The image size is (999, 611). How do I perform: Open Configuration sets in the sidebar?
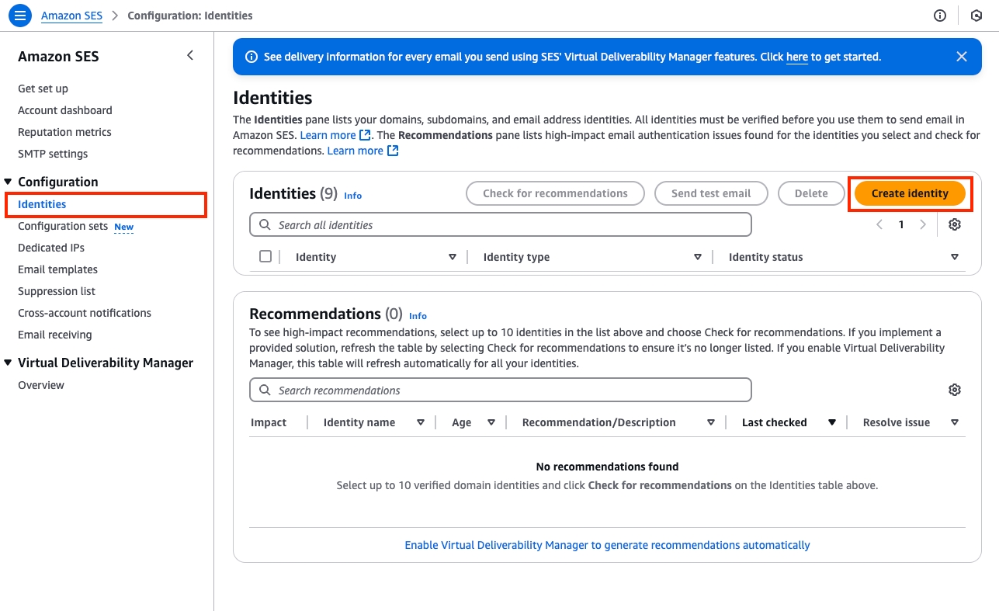pos(63,226)
